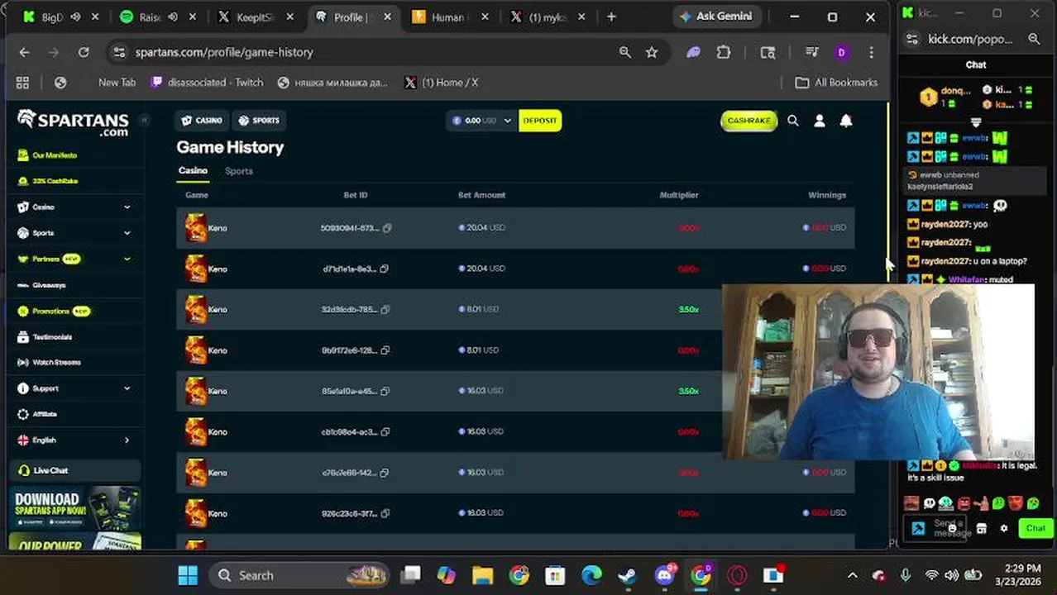Viewport: 1057px width, 595px height.
Task: Expand the Casino sidebar section
Action: tap(127, 207)
